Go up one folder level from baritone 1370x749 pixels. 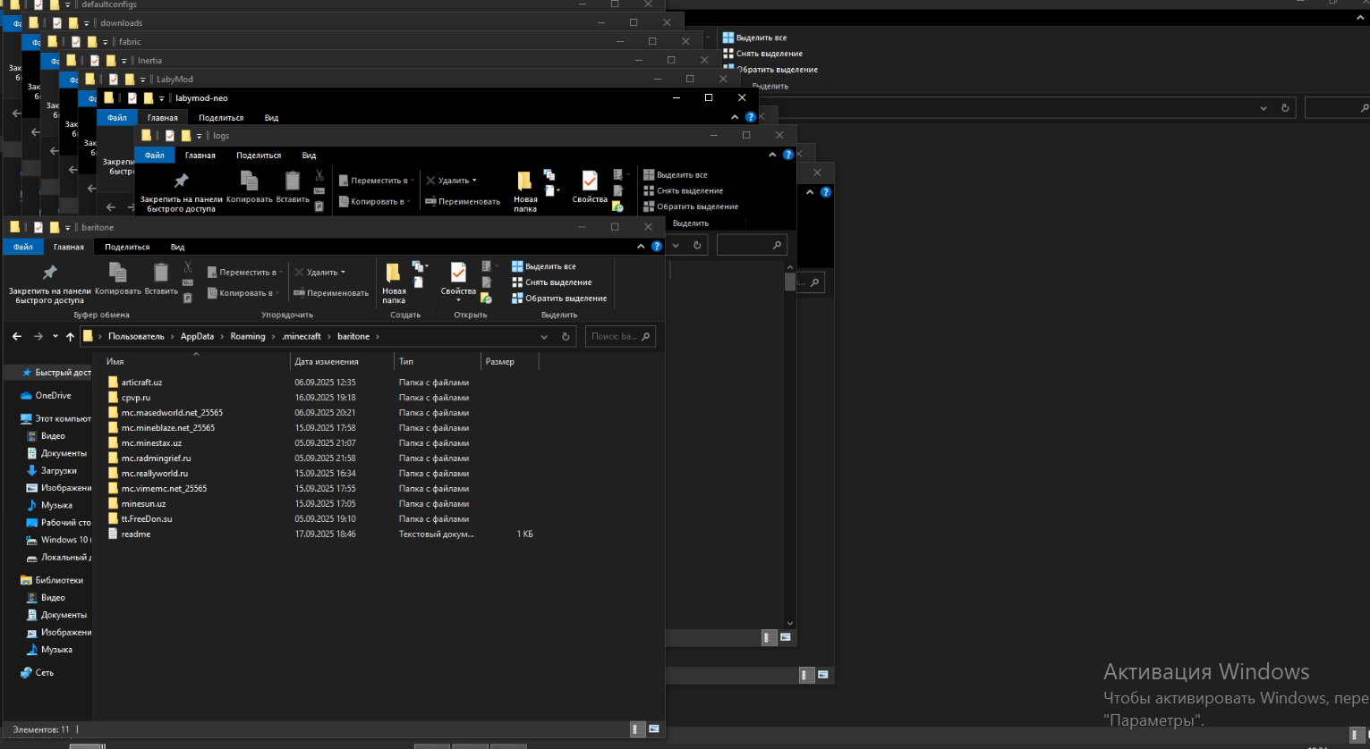point(71,337)
